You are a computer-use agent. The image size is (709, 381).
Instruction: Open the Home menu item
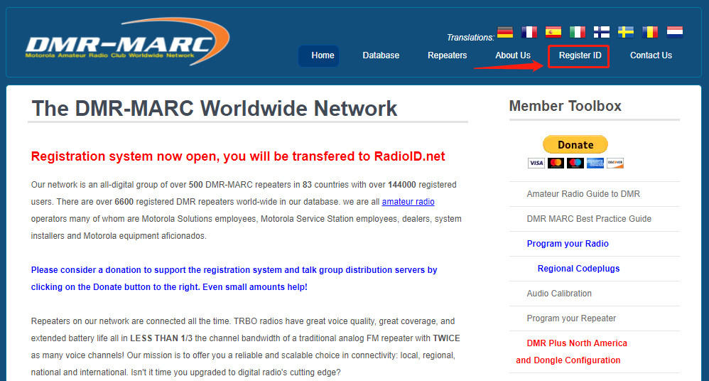point(319,55)
